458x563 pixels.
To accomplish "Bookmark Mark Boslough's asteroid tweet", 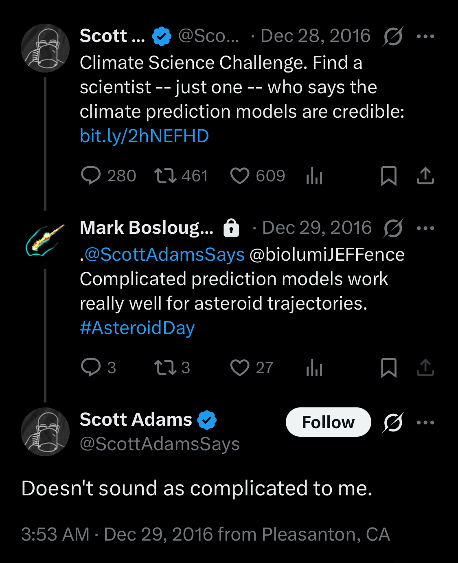I will pos(388,367).
